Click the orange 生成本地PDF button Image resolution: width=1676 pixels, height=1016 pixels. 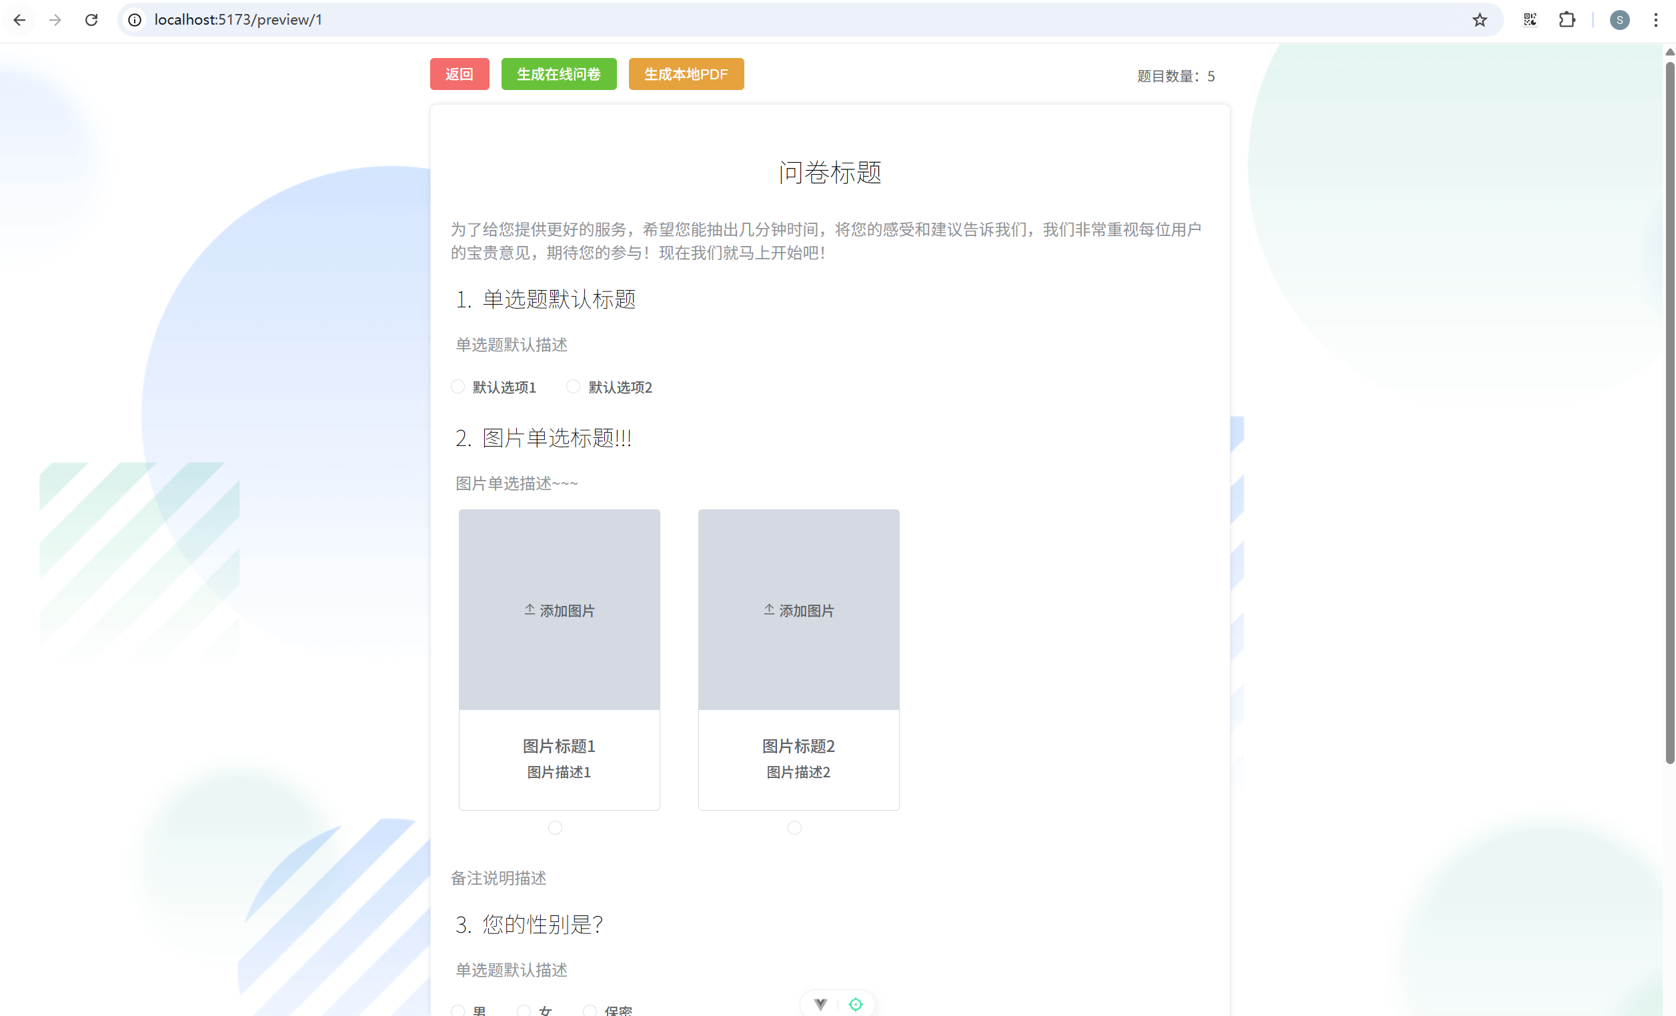coord(686,74)
